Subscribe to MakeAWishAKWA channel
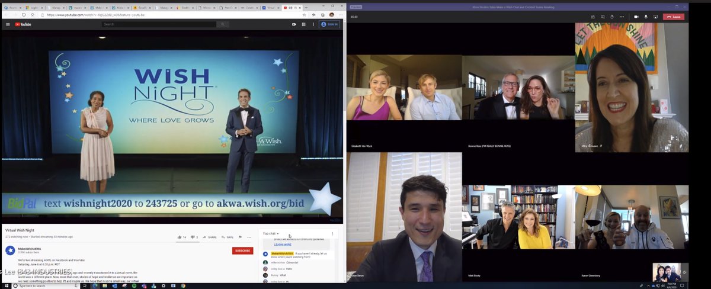This screenshot has height=289, width=711. click(x=243, y=251)
